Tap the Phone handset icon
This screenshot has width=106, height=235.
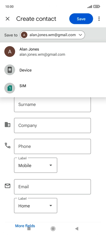coord(7,145)
